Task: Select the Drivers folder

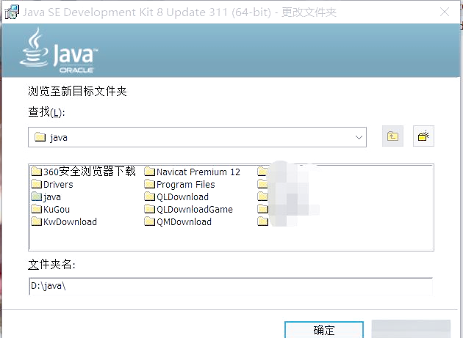Action: (x=52, y=185)
